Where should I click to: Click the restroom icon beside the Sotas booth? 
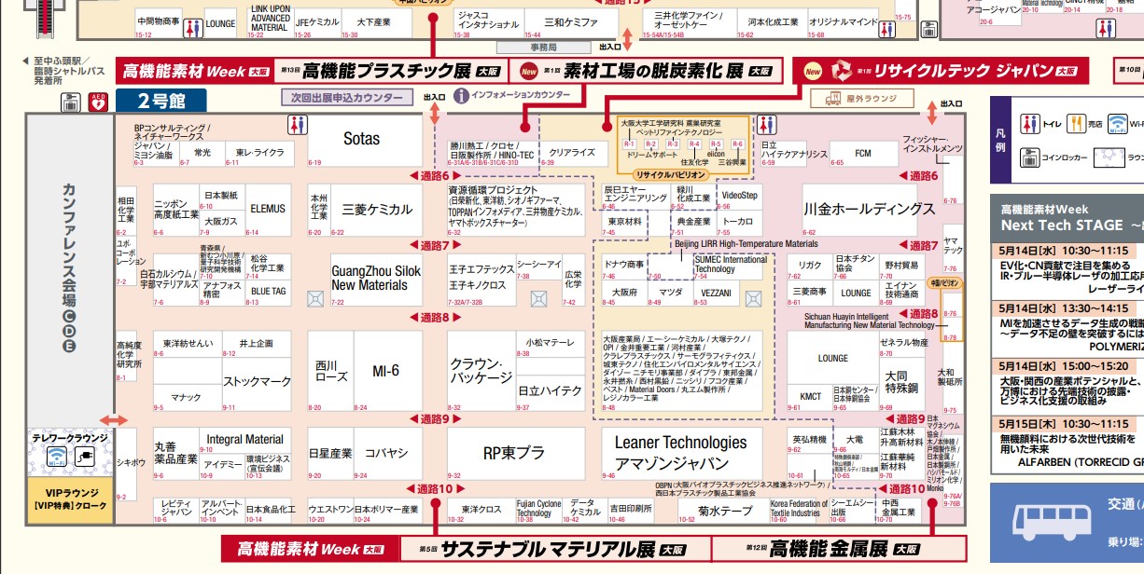299,125
